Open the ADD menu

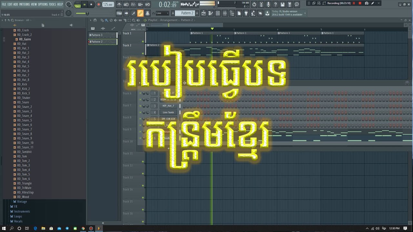tap(15, 5)
